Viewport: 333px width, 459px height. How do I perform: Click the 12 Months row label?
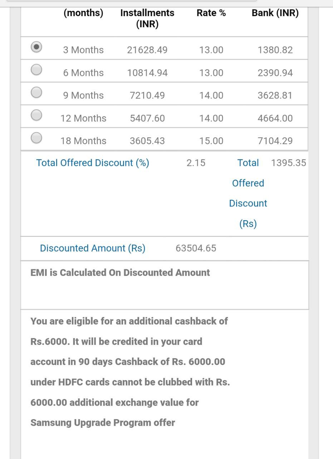click(x=83, y=118)
